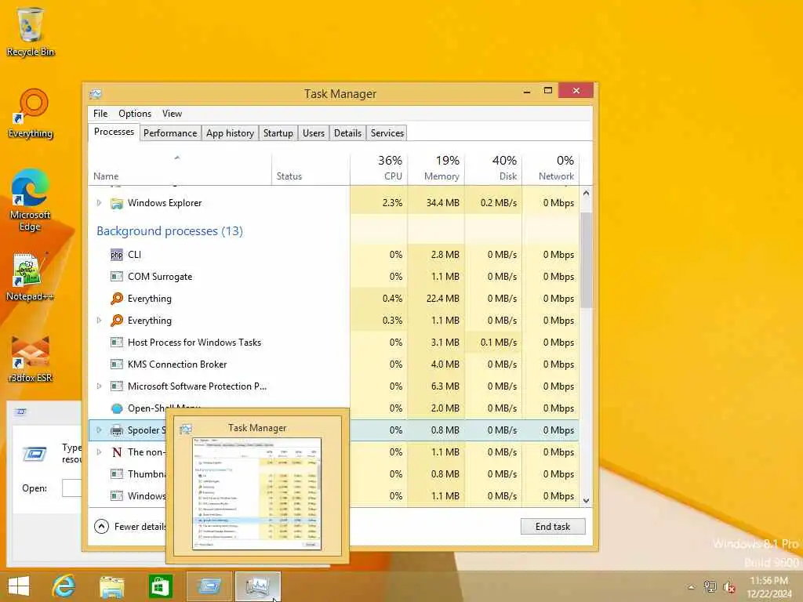Select the Processes tab

click(x=114, y=132)
